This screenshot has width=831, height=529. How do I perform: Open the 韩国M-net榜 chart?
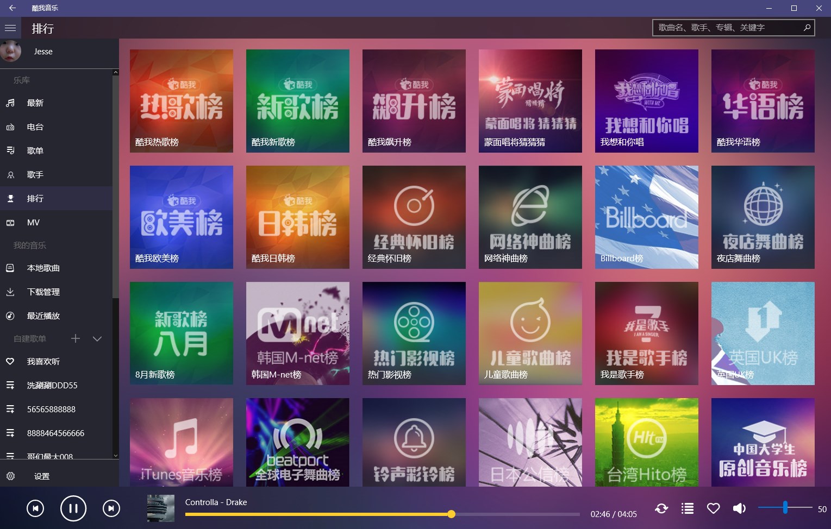298,333
